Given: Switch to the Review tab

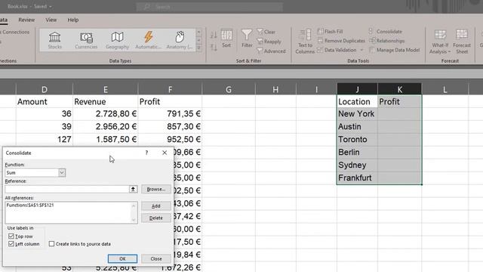Looking at the screenshot, I should click(x=26, y=20).
